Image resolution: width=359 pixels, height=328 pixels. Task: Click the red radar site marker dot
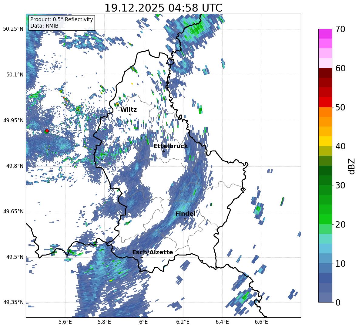point(47,130)
